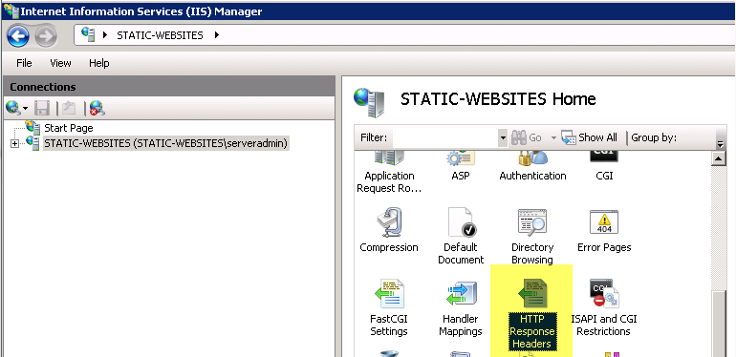
Task: Click the arrow after STATIC-WEBSITES in address bar
Action: (216, 34)
